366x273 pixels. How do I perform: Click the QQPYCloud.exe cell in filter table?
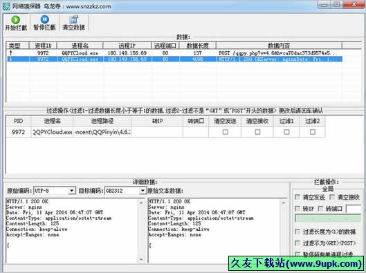click(x=52, y=132)
